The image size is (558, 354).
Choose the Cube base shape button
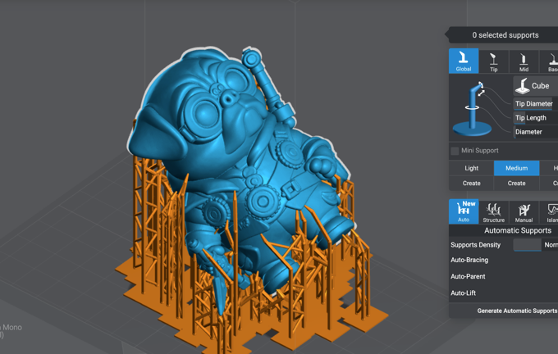[536, 86]
